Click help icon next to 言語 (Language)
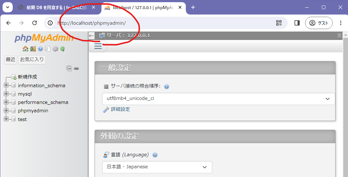 click(x=155, y=155)
